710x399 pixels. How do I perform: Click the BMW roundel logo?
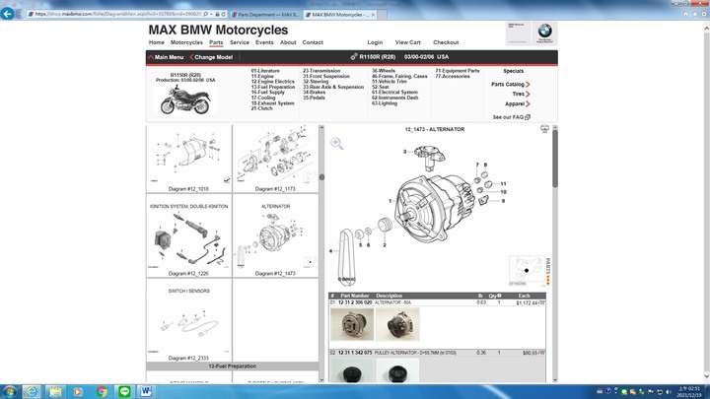point(544,33)
